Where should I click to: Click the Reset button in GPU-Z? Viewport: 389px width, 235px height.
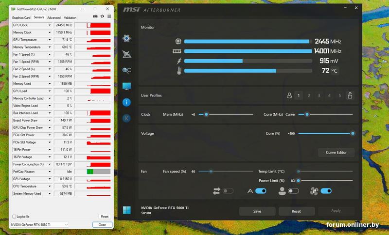coord(105,217)
